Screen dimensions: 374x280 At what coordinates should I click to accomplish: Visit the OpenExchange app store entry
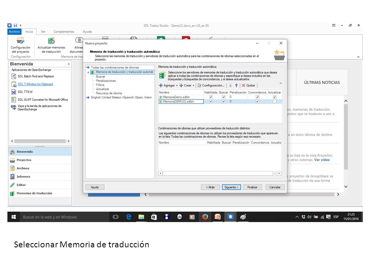[36, 108]
